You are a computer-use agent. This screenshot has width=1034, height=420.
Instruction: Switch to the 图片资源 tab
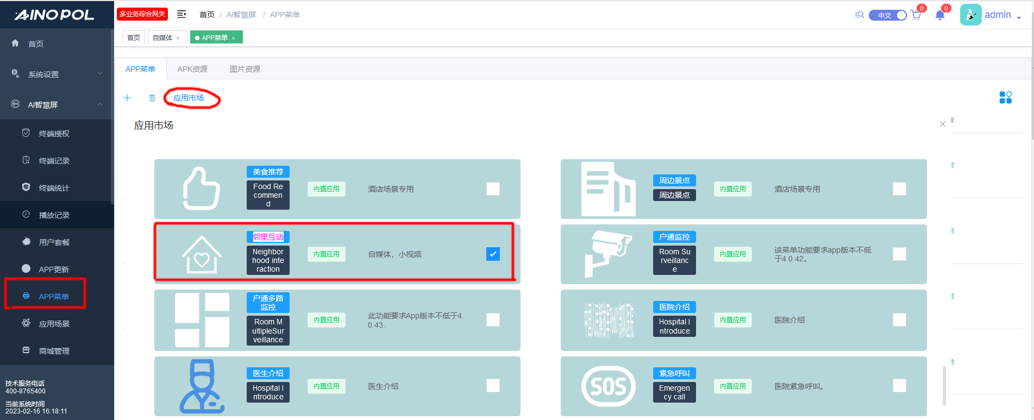click(x=245, y=69)
